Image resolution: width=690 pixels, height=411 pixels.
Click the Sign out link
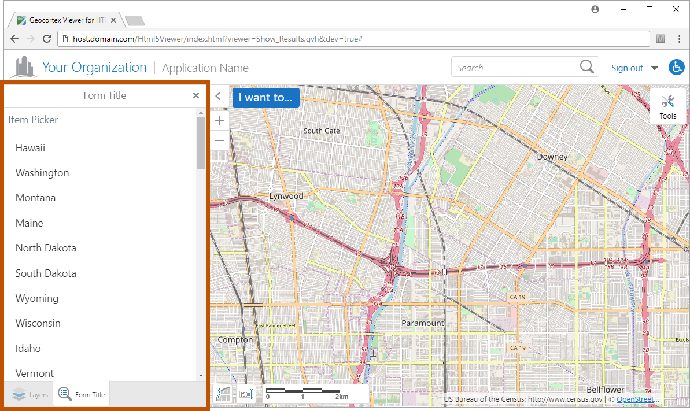click(x=627, y=68)
